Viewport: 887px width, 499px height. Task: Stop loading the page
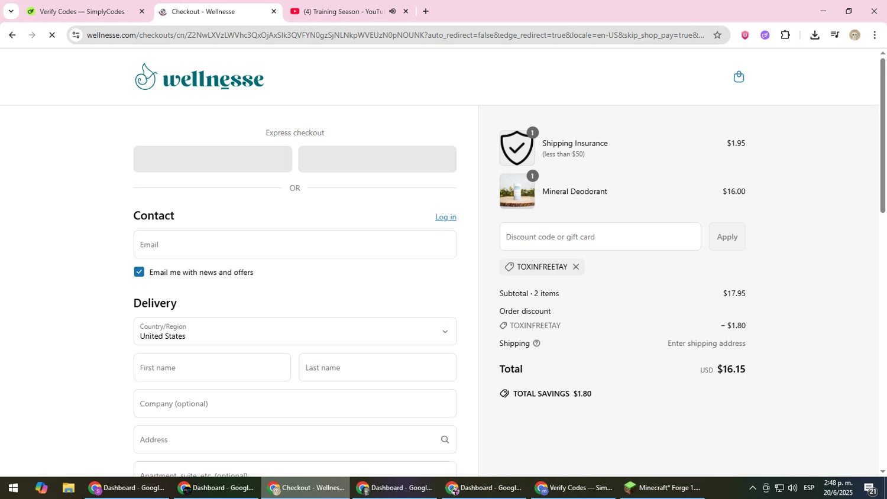[x=52, y=35]
